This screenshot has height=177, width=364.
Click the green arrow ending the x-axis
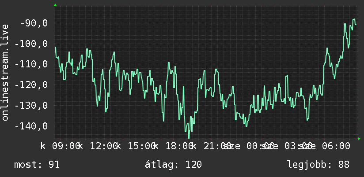(x=359, y=139)
